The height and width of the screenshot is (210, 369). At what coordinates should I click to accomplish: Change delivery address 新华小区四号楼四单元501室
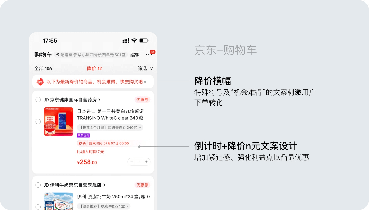click(x=91, y=55)
